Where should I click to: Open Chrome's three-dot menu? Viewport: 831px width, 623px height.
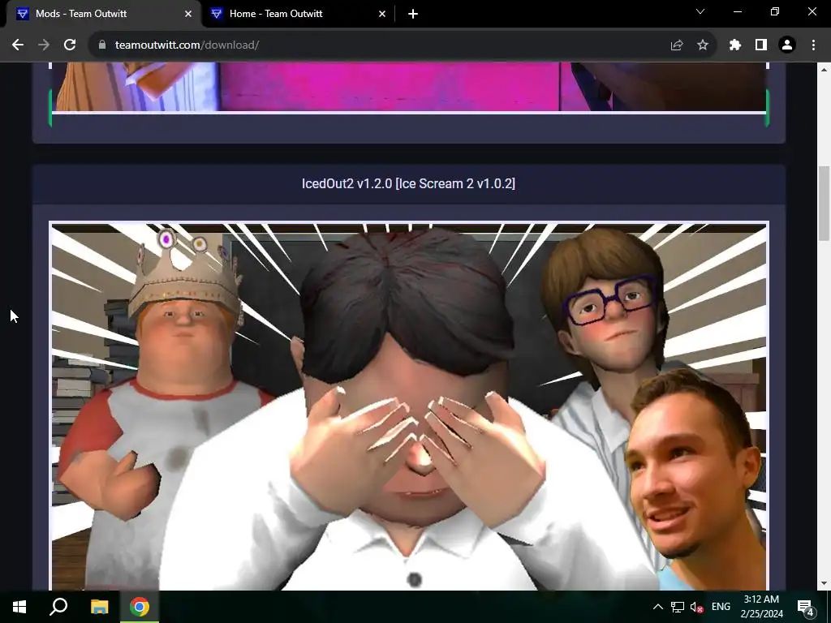[x=813, y=45]
